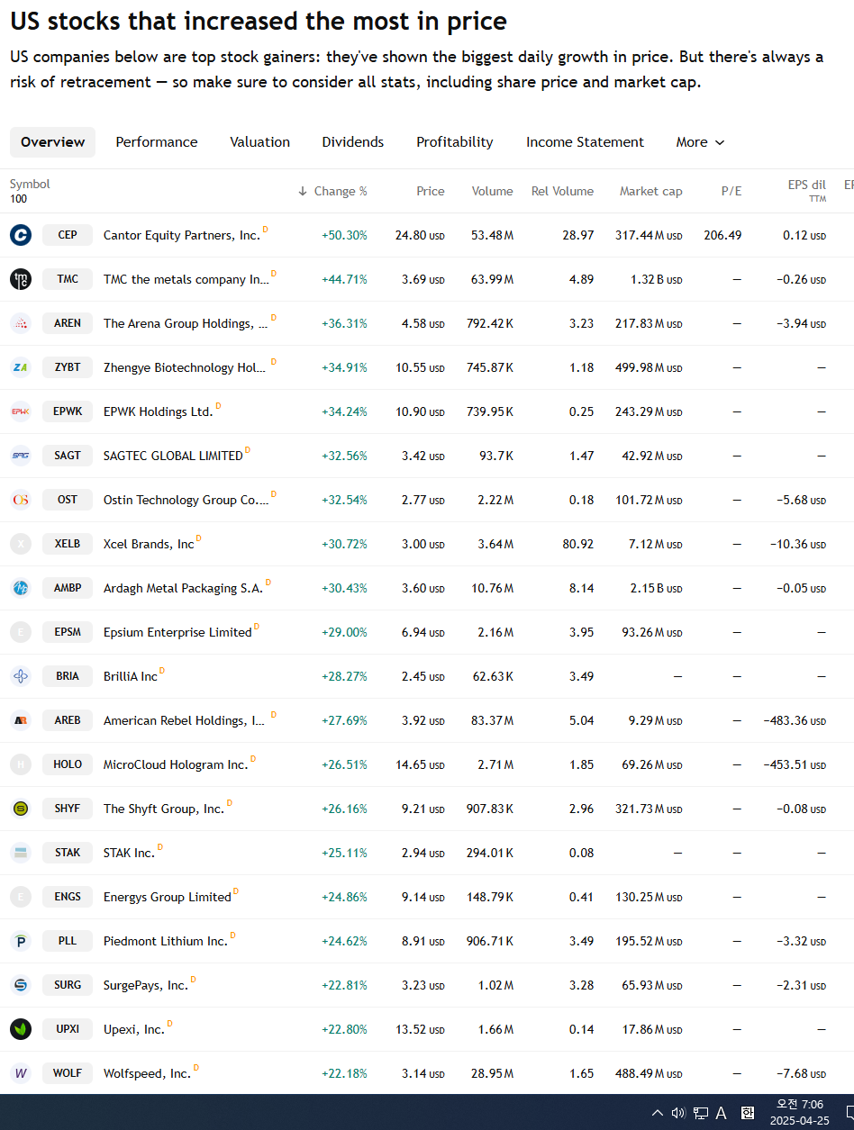The width and height of the screenshot is (854, 1130).
Task: Click the MicroCloud Hologram placeholder logo icon
Action: pos(21,764)
